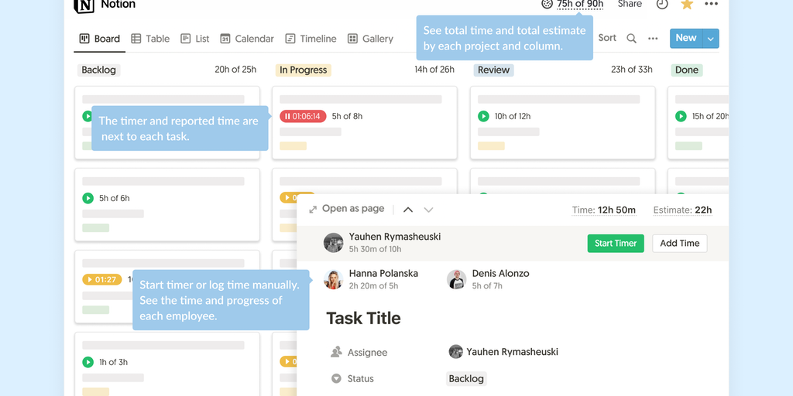This screenshot has width=793, height=396.
Task: Click the Done column label
Action: tap(687, 70)
